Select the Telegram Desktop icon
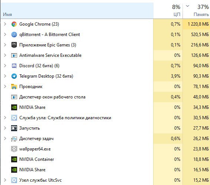 (14, 76)
